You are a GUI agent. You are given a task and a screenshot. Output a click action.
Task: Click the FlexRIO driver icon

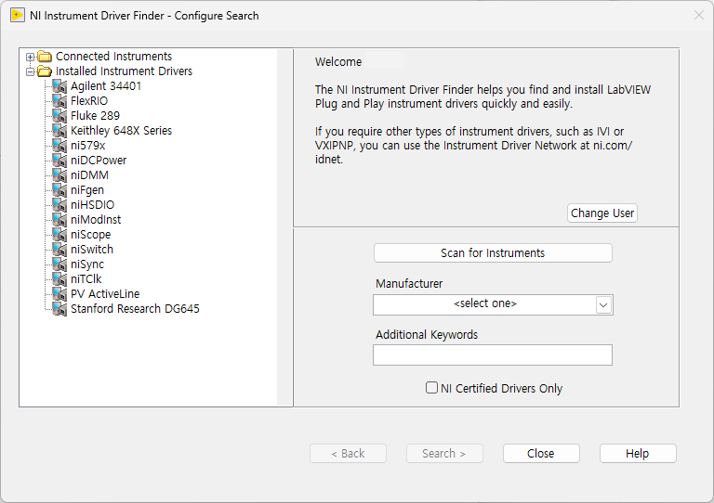(59, 101)
